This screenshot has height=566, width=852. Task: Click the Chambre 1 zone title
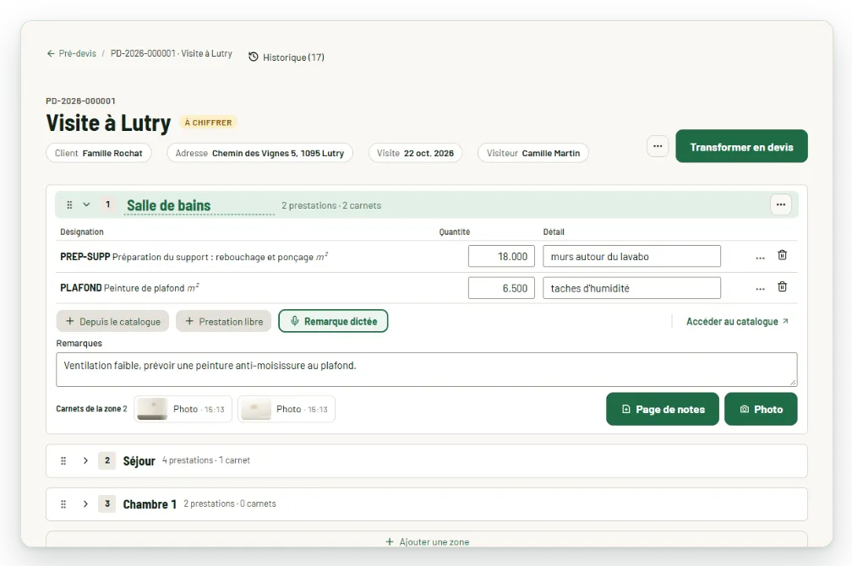pos(150,504)
